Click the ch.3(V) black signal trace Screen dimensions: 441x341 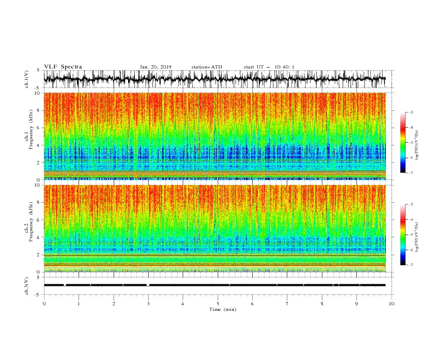pyautogui.click(x=214, y=285)
